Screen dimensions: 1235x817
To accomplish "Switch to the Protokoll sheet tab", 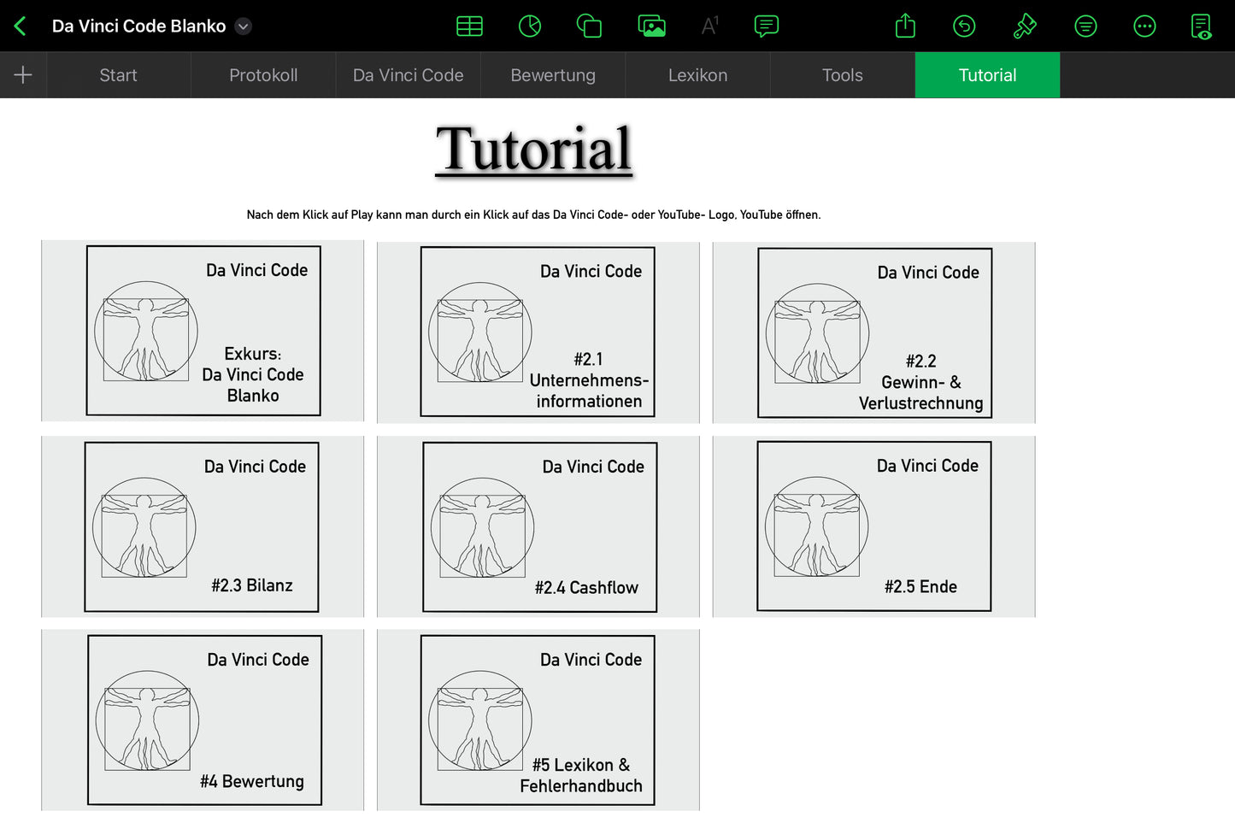I will click(x=263, y=75).
